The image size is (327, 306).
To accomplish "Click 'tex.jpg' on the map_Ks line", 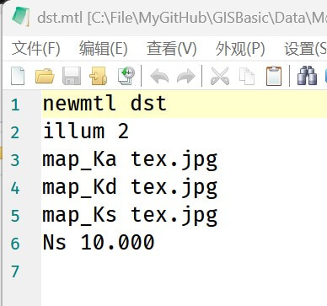I will pyautogui.click(x=174, y=216).
